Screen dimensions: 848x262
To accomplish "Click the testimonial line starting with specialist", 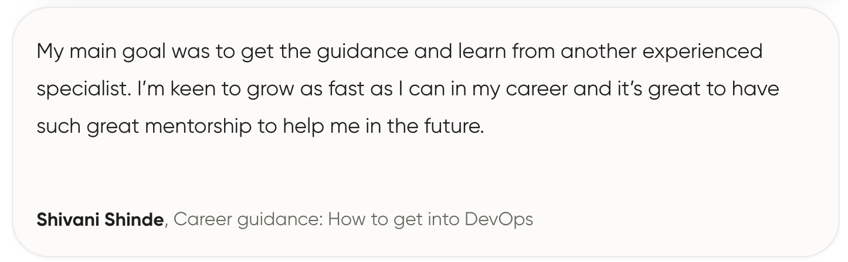I will click(408, 89).
